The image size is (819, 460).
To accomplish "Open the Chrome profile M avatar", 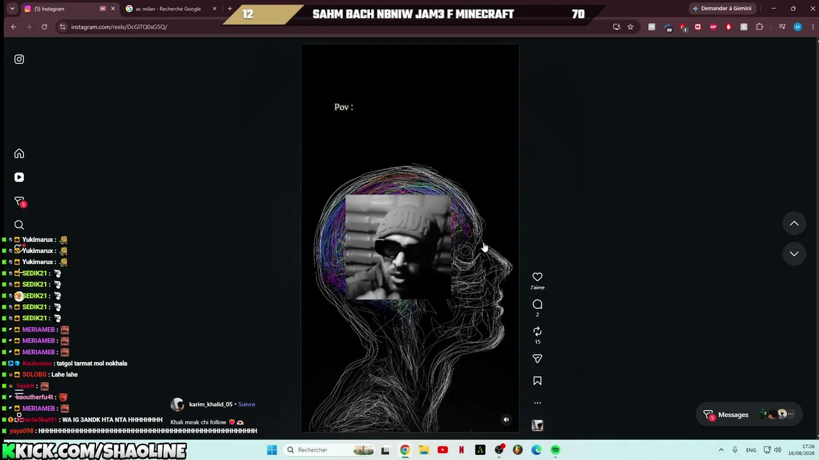I will coord(797,27).
